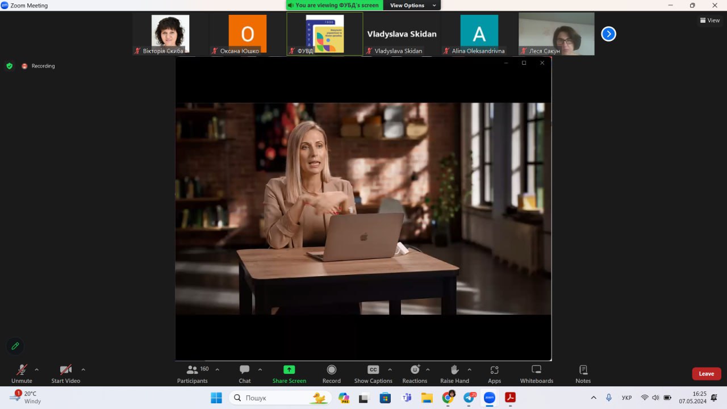This screenshot has height=409, width=727.
Task: Expand video options caret next to Start Video
Action: click(x=83, y=370)
